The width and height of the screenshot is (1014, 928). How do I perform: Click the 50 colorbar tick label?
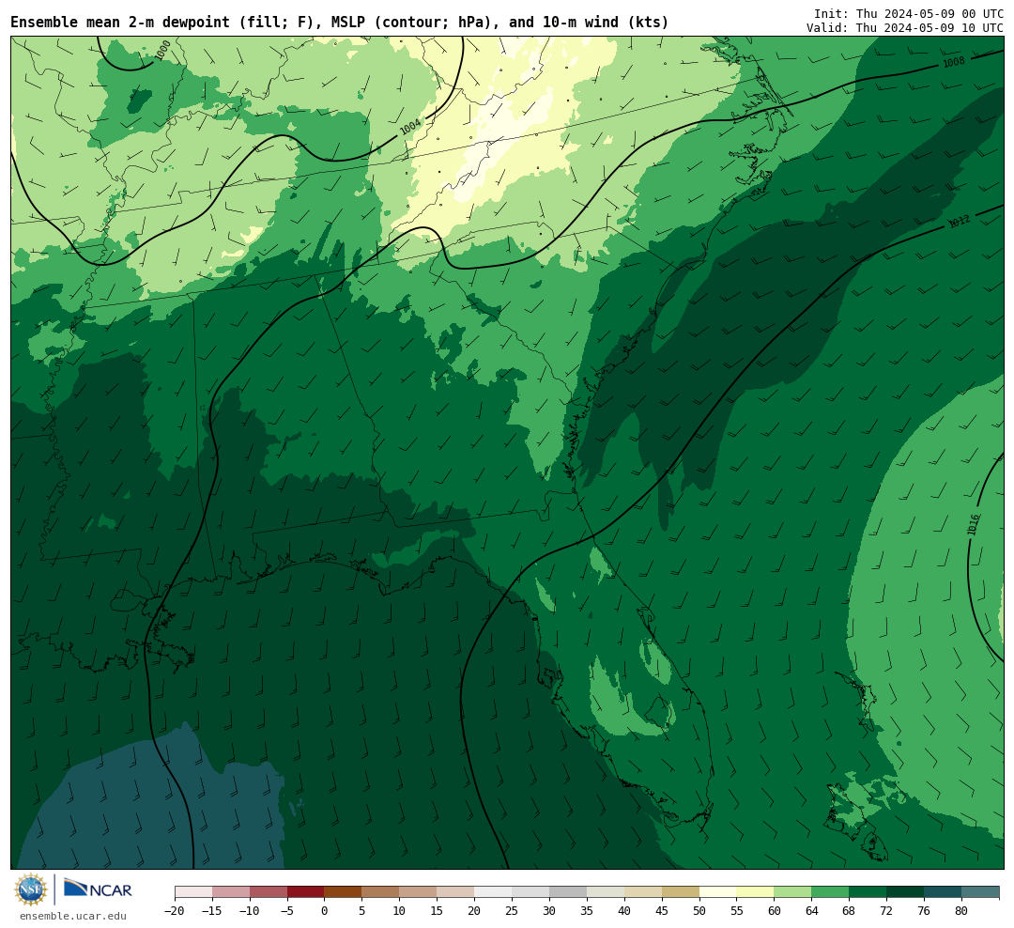(x=699, y=911)
